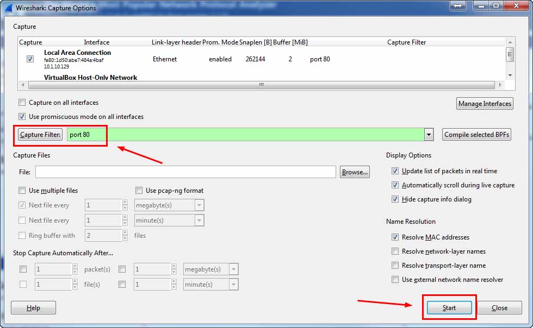Image resolution: width=533 pixels, height=328 pixels.
Task: Click the capture File path input field
Action: pyautogui.click(x=185, y=172)
